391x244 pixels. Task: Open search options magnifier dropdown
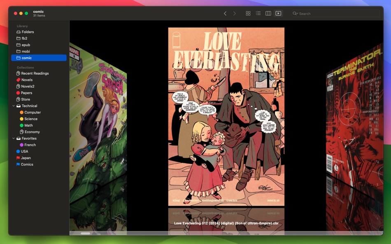point(295,14)
